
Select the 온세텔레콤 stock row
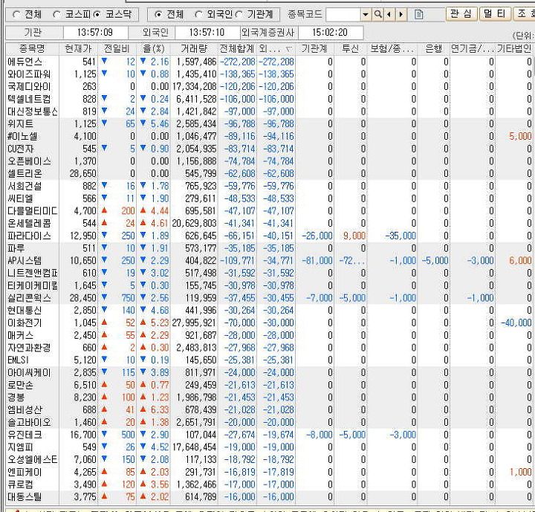270,223
